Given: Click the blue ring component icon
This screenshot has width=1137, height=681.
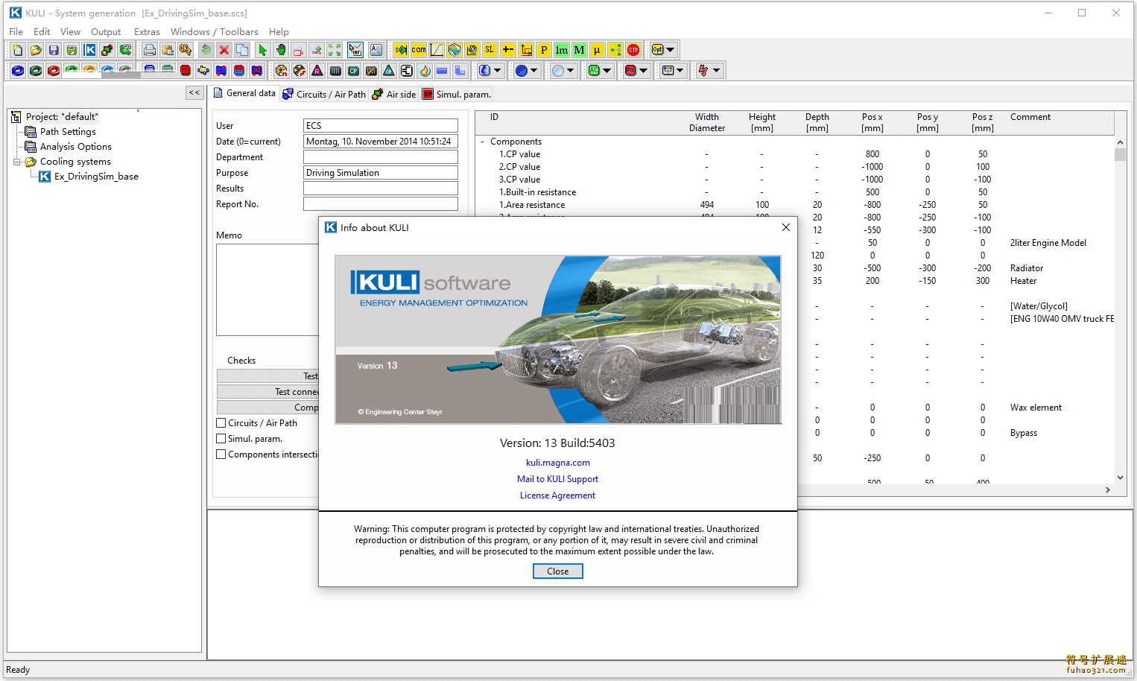Looking at the screenshot, I should [x=18, y=71].
